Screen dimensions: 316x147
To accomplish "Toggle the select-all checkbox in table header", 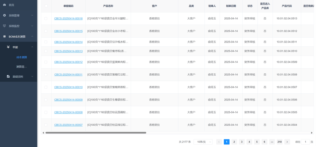I will (46, 6).
